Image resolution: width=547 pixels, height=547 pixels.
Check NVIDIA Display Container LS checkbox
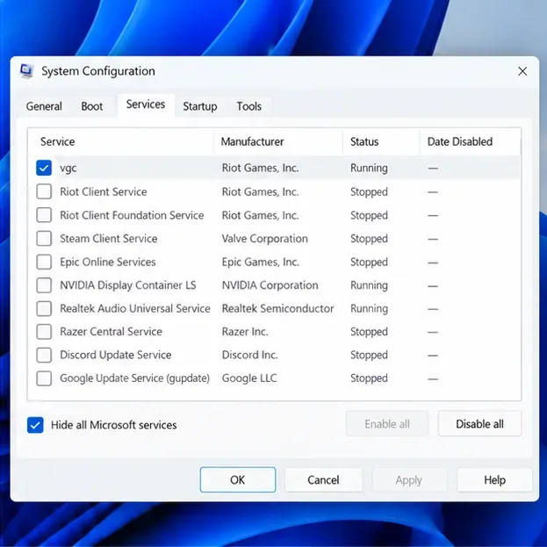coord(44,285)
